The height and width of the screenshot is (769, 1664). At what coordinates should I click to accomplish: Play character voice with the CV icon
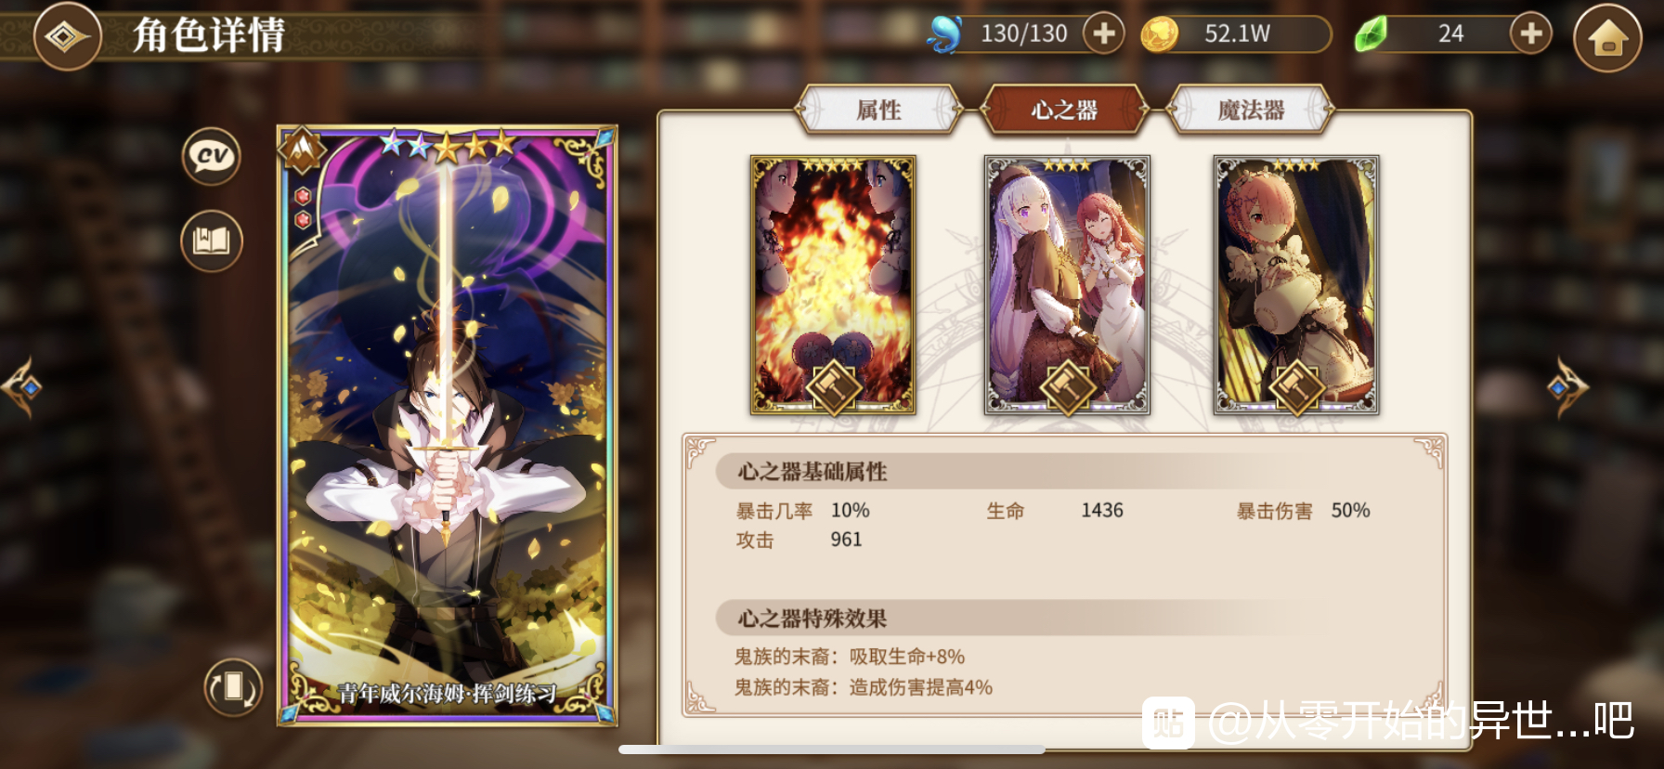pos(212,156)
